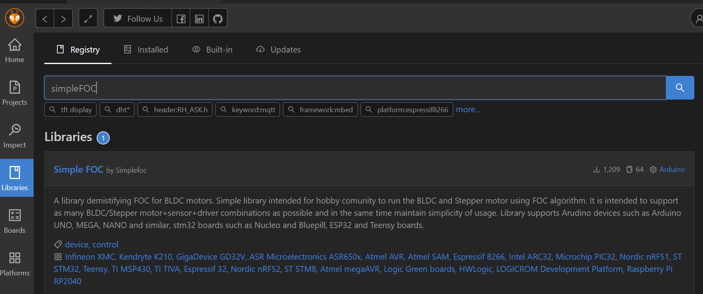This screenshot has height=294, width=703.
Task: Open the Atmel megaAVR platform link
Action: [350, 269]
